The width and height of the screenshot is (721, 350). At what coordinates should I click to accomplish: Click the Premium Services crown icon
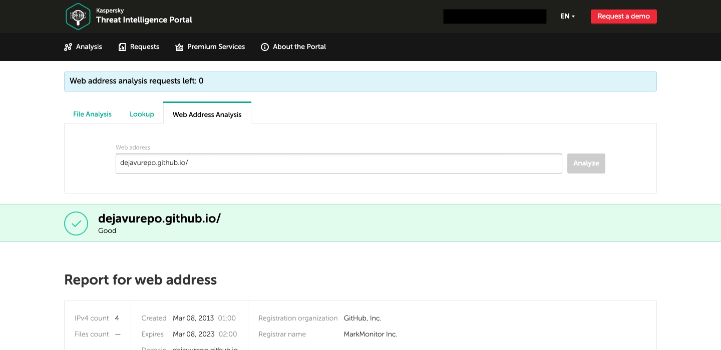(179, 47)
